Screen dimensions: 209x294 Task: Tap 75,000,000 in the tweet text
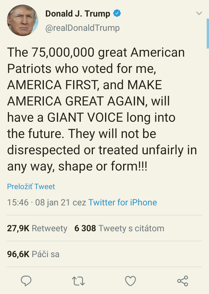(63, 53)
